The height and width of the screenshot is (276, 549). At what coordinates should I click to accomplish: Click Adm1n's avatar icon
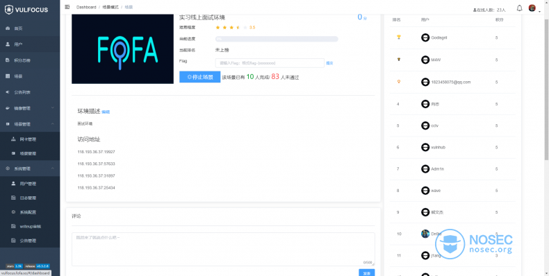[x=425, y=169]
